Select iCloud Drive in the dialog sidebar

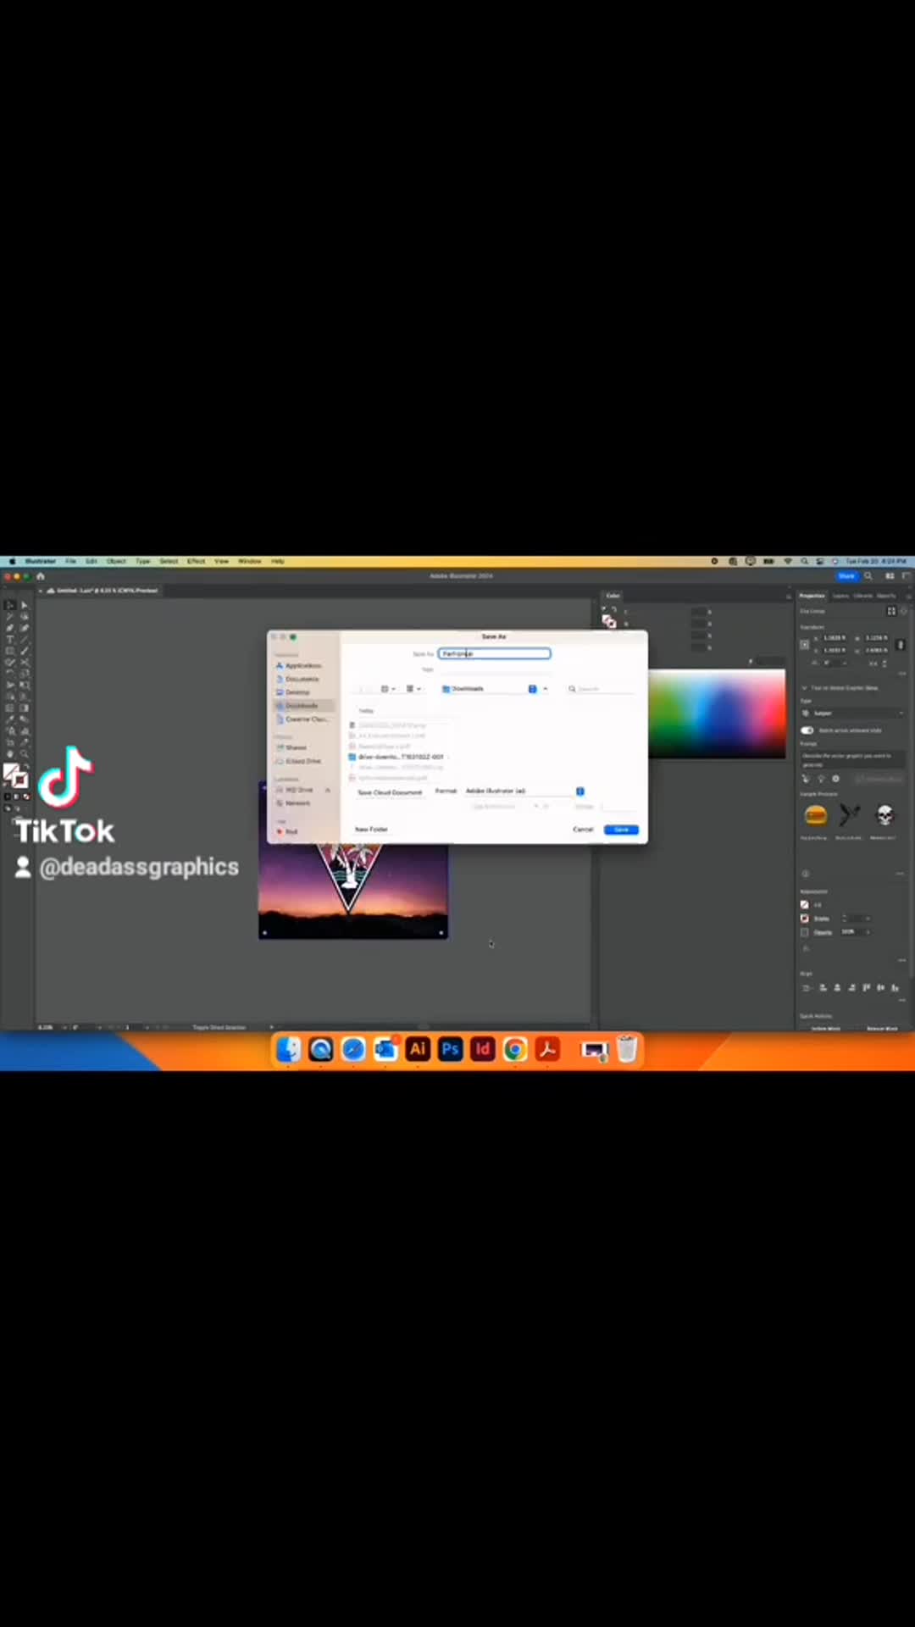[x=303, y=761]
